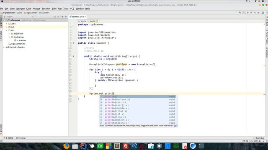This screenshot has height=150, width=268.
Task: Collapse the TcpScanner root project node
Action: (4, 20)
